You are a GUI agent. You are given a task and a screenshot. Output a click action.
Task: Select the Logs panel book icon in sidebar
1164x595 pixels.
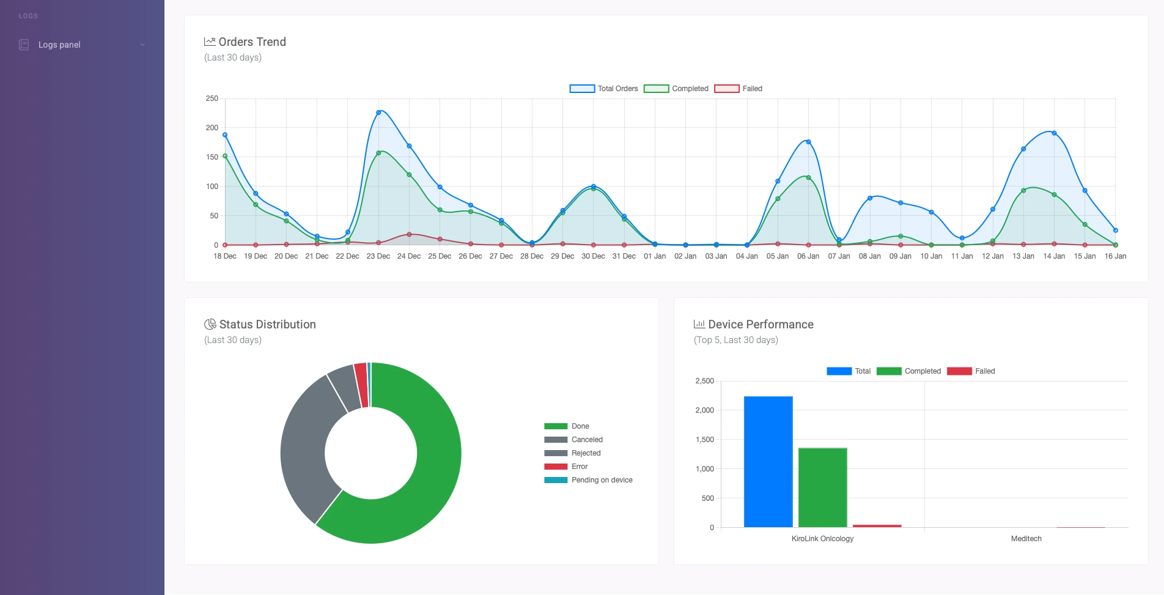coord(23,44)
